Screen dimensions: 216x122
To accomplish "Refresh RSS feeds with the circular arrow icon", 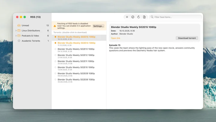I will pos(138,17).
